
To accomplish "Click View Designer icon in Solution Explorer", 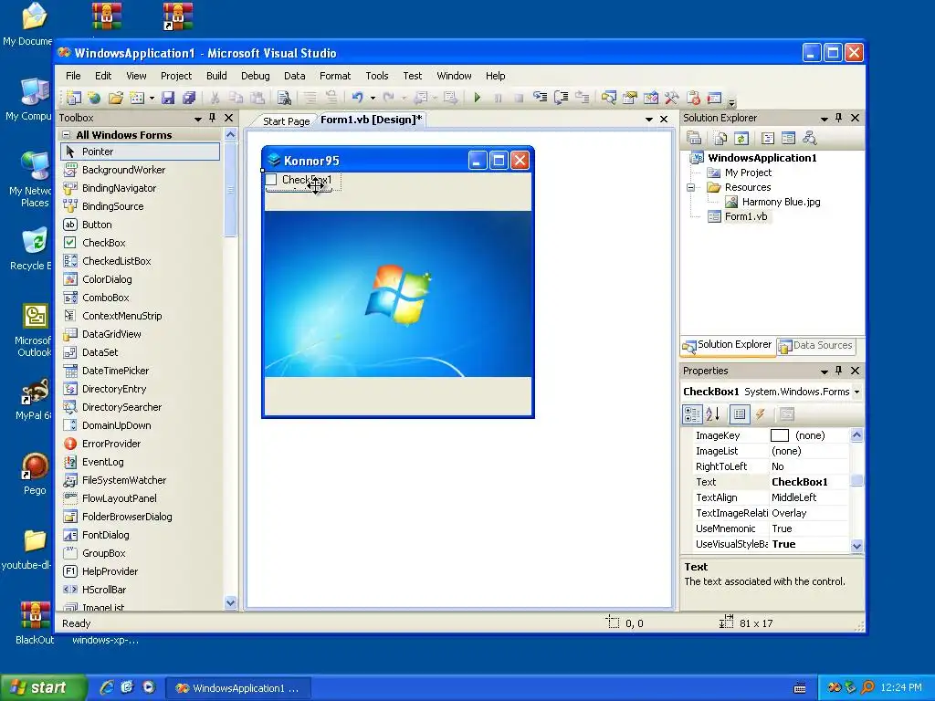I will click(788, 139).
